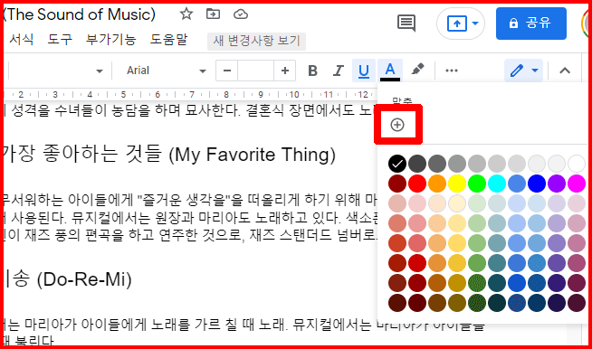Open the more options ellipsis
This screenshot has height=349, width=592.
point(452,71)
